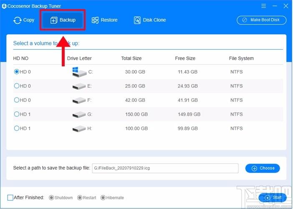Screen dimensions: 293x209
Task: Click the Free Size column header
Action: tap(185, 58)
